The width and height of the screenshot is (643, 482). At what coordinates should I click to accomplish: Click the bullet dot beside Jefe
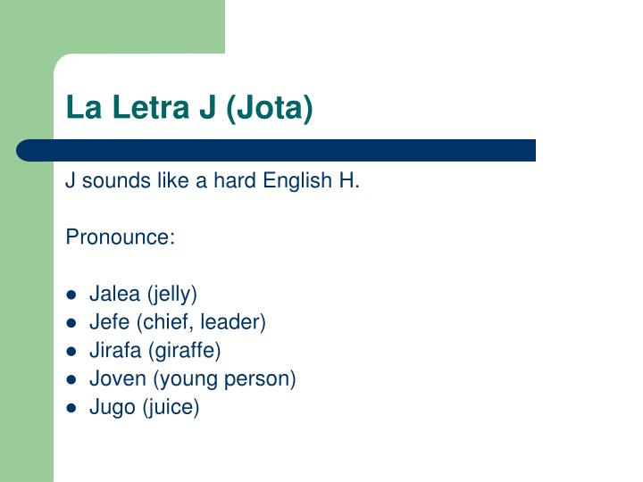click(71, 323)
